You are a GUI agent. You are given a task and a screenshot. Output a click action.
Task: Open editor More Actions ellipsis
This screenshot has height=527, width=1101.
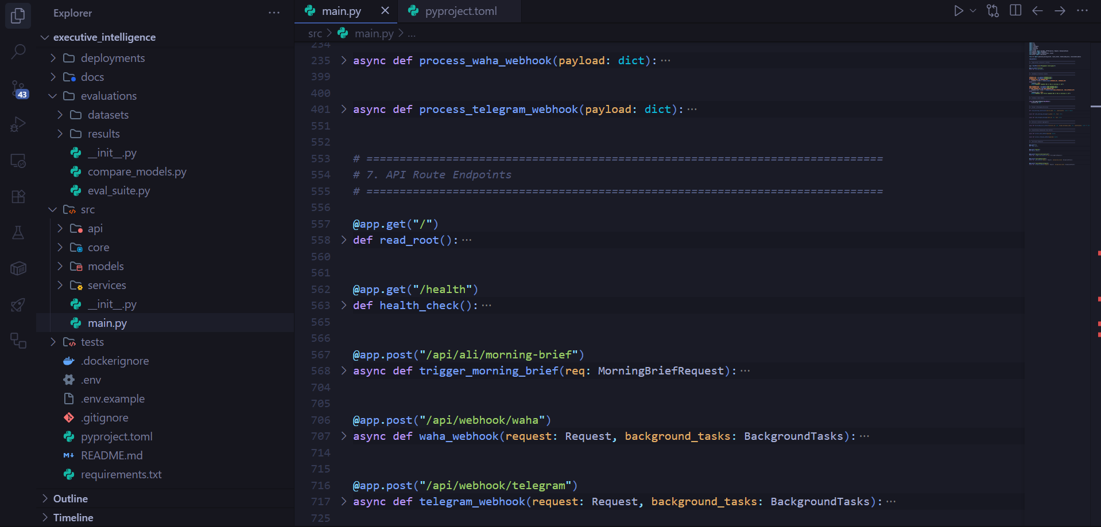pos(1082,11)
